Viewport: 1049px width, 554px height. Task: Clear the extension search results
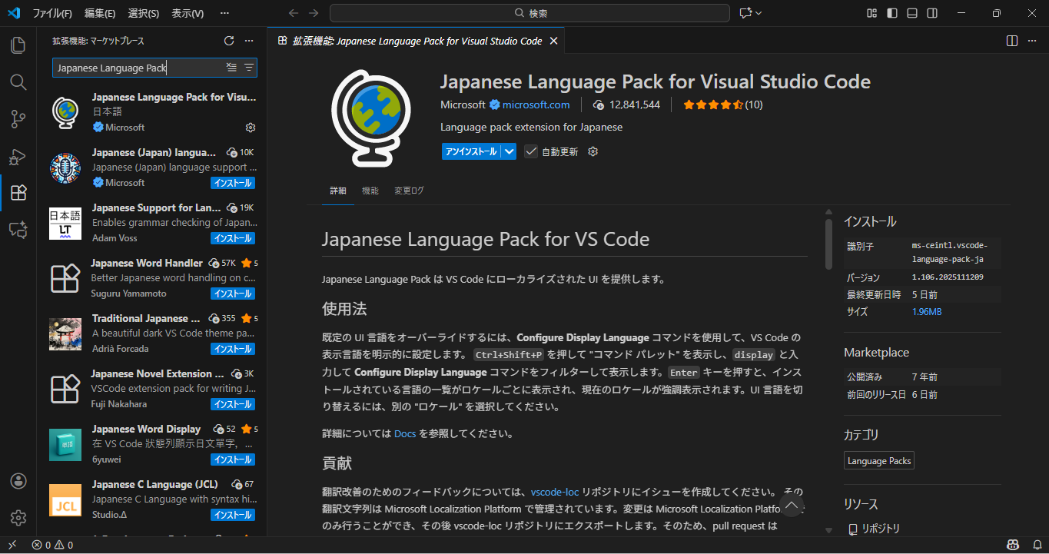[231, 68]
